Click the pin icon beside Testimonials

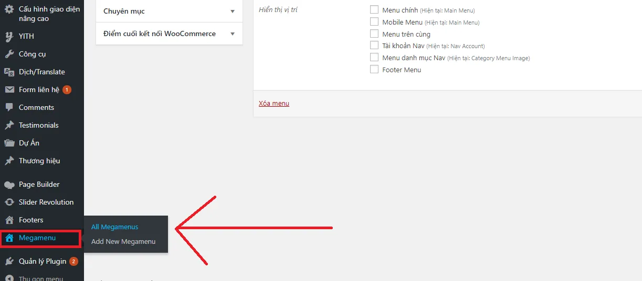coord(9,125)
